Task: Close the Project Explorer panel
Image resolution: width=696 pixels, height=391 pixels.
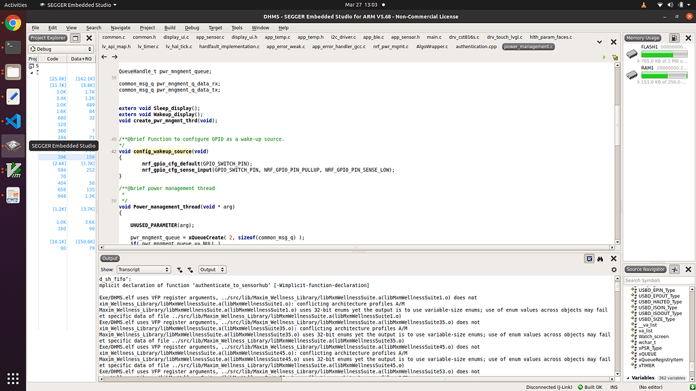Action: tap(88, 38)
